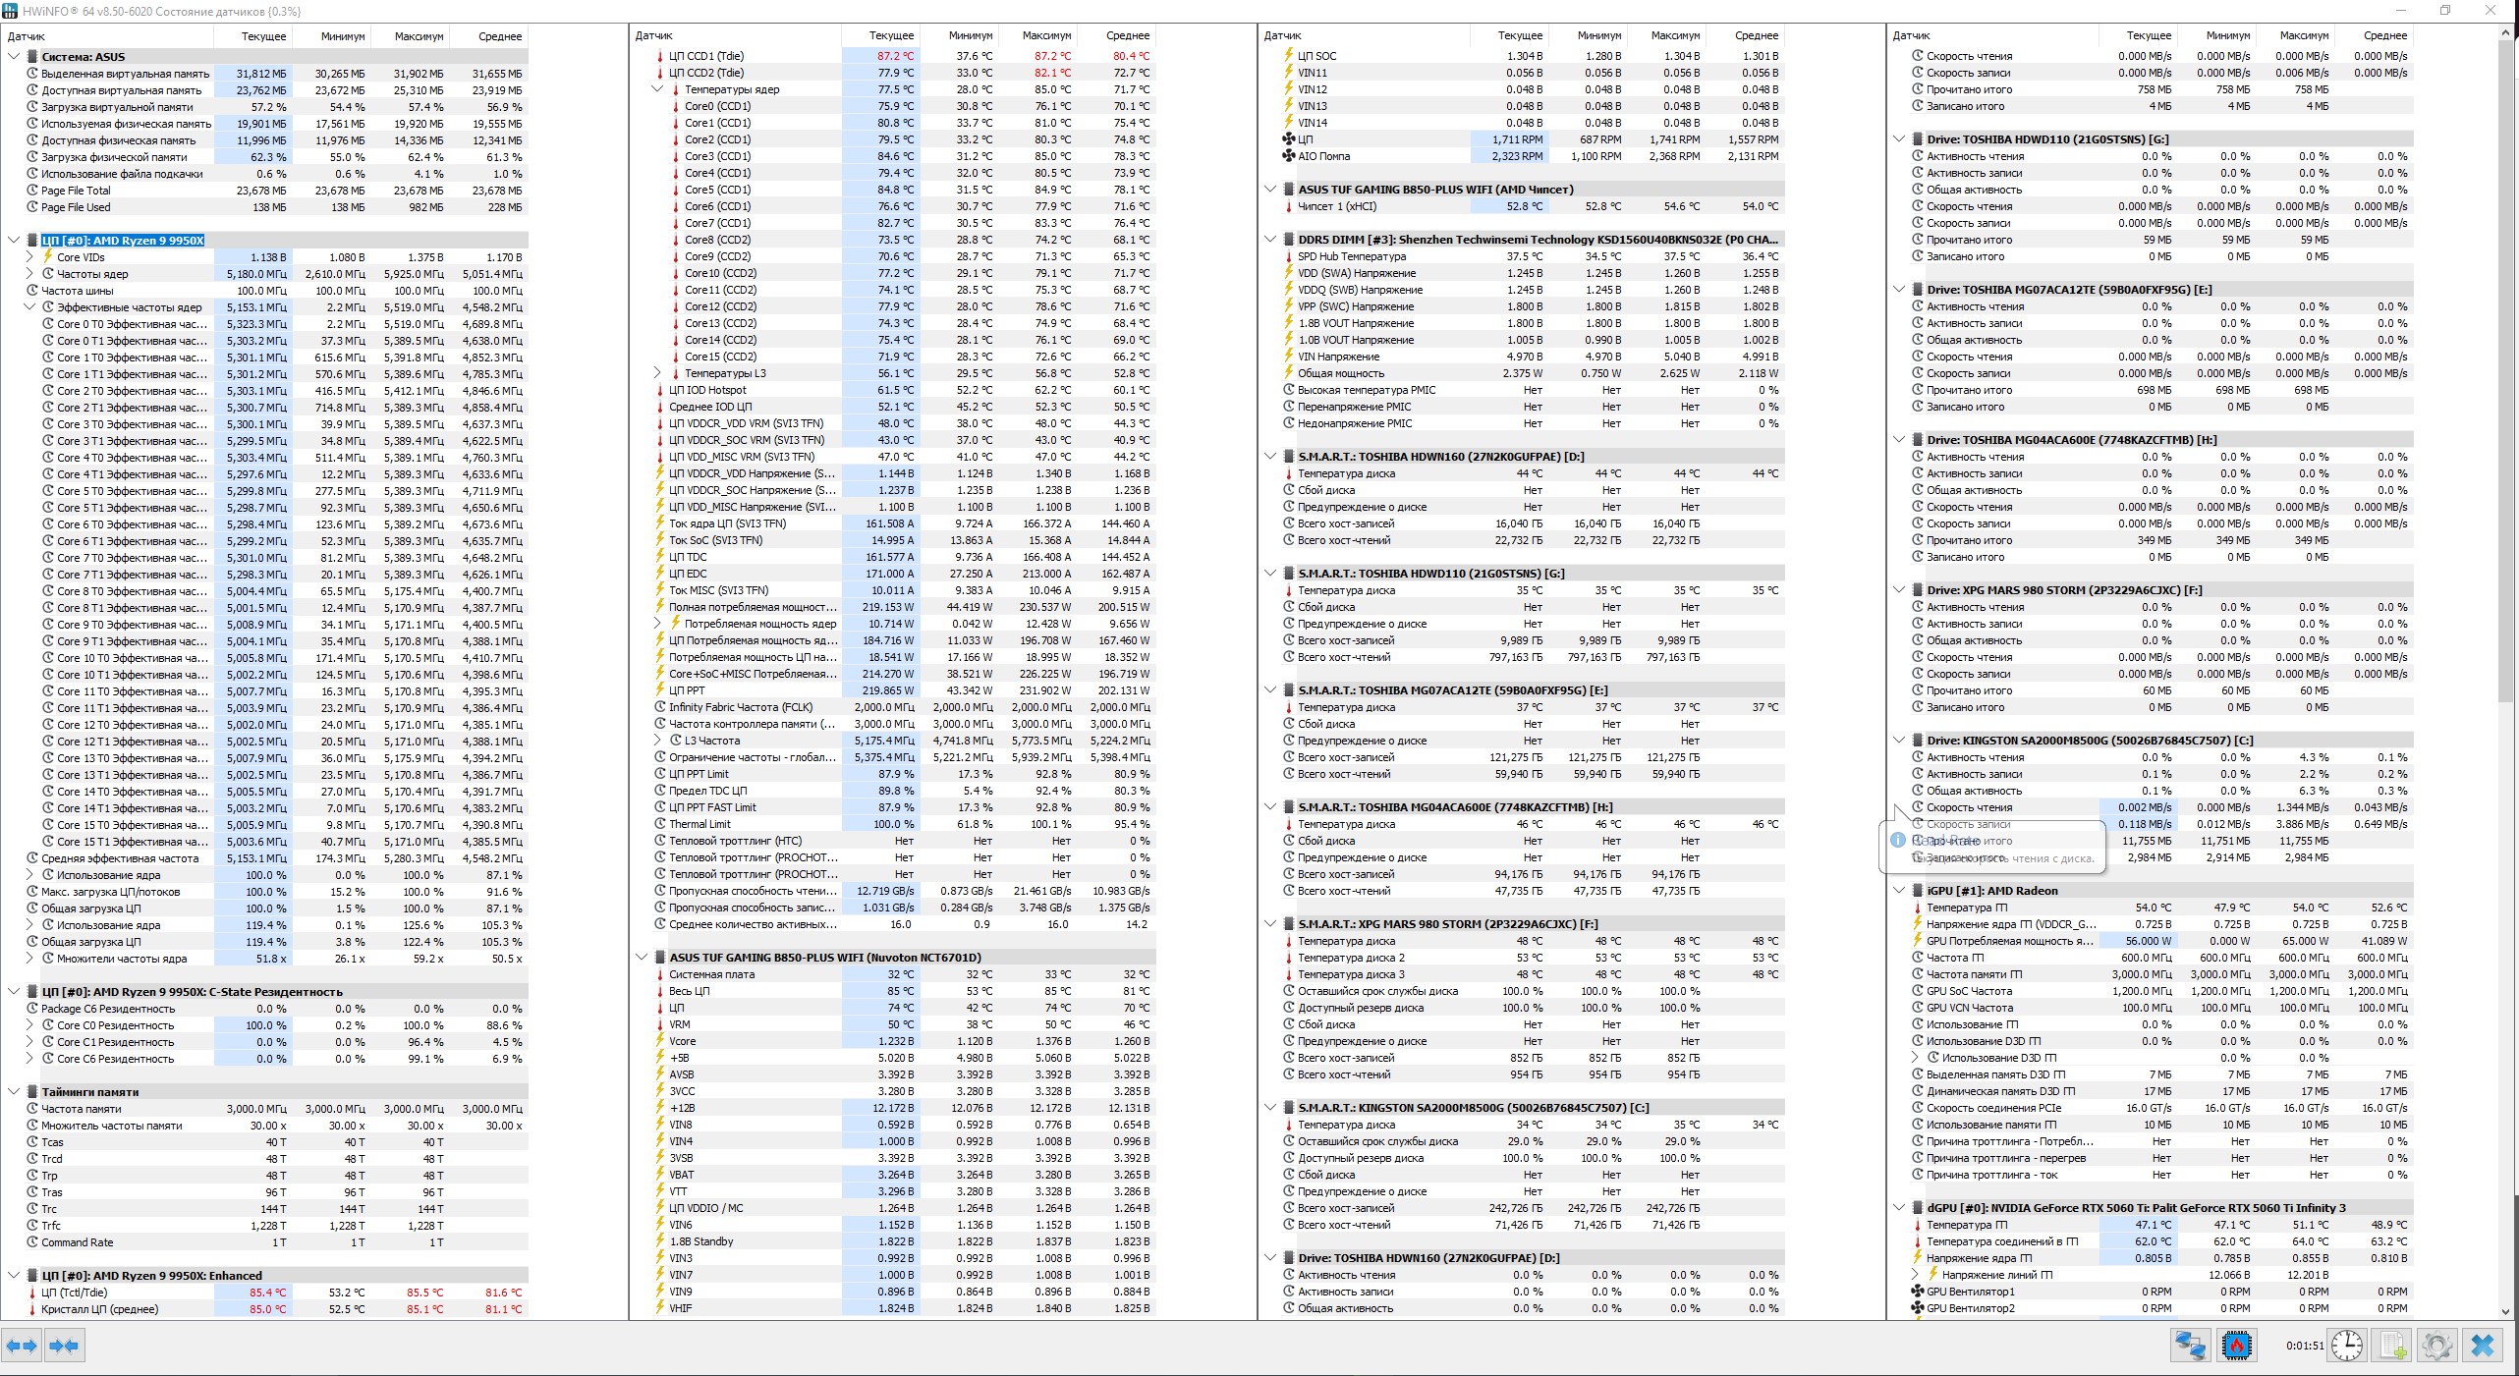This screenshot has height=1376, width=2519.
Task: Click the fan icon beside AIO Помпа
Action: pos(1288,156)
